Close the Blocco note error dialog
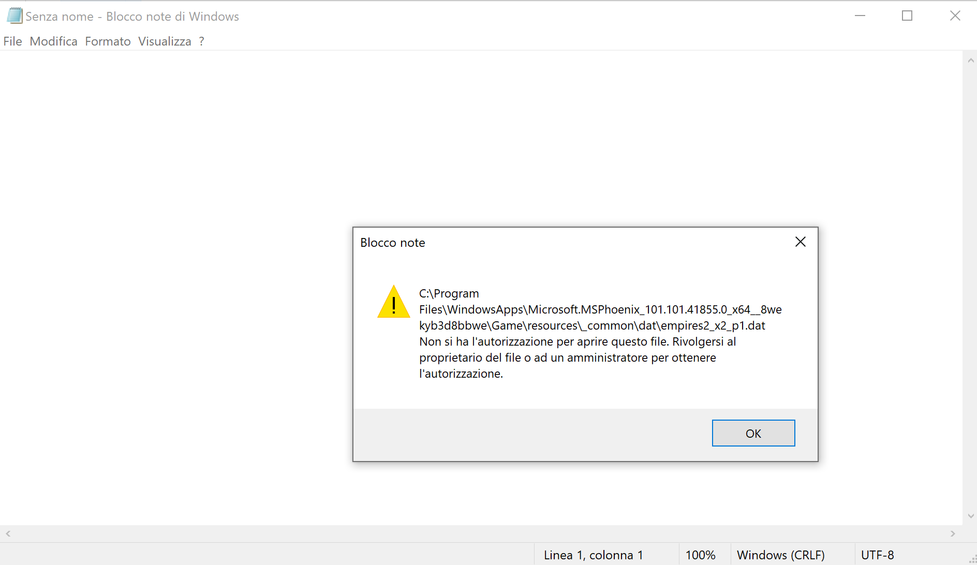This screenshot has height=565, width=977. (x=801, y=242)
